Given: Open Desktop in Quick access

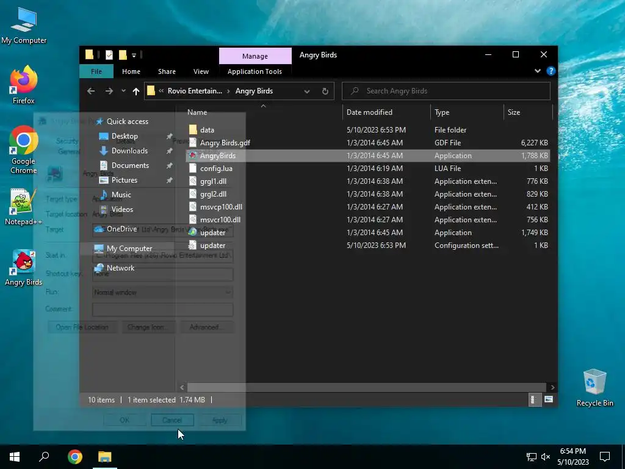Looking at the screenshot, I should pyautogui.click(x=125, y=136).
